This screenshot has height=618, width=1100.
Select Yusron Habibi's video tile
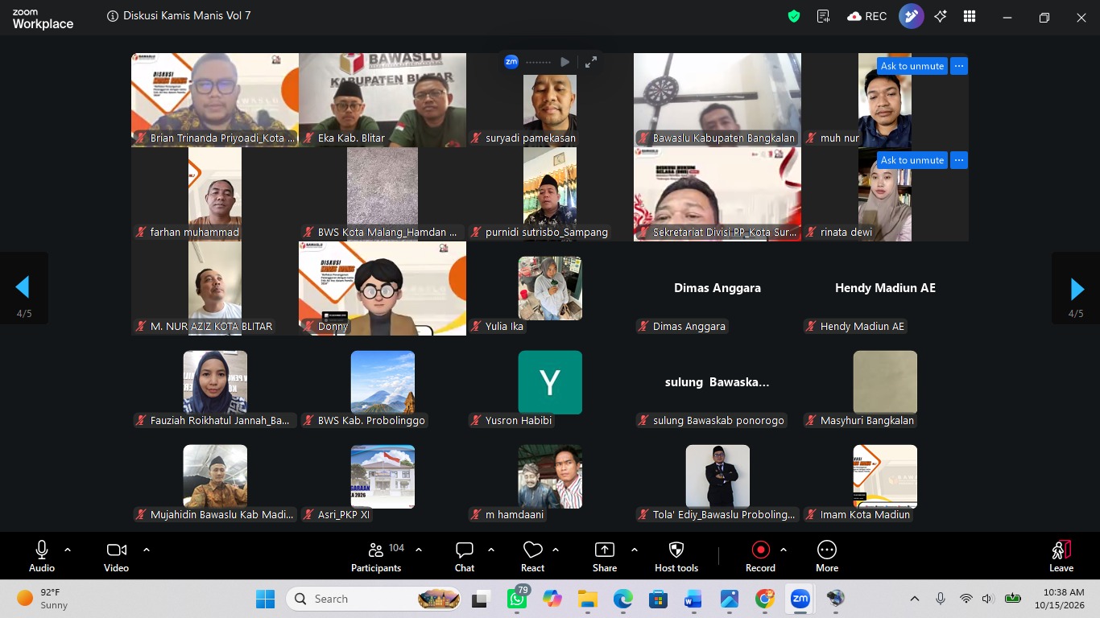[x=550, y=382]
